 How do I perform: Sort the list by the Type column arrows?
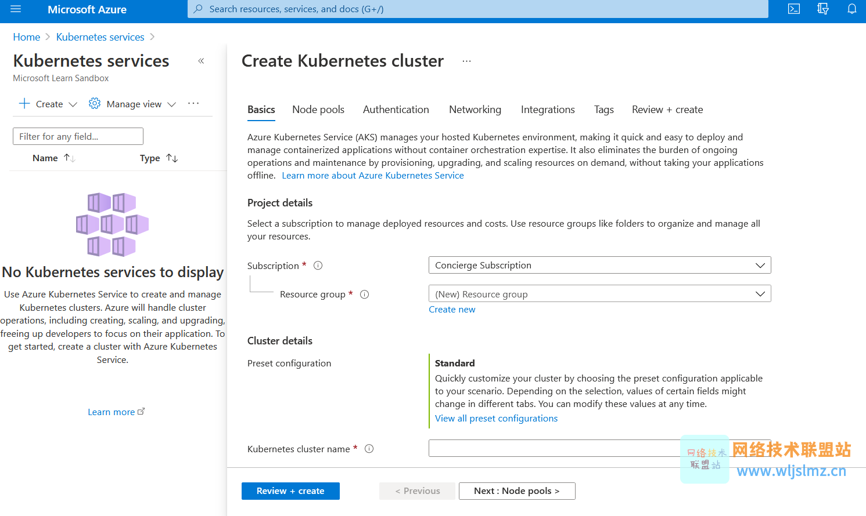point(172,158)
